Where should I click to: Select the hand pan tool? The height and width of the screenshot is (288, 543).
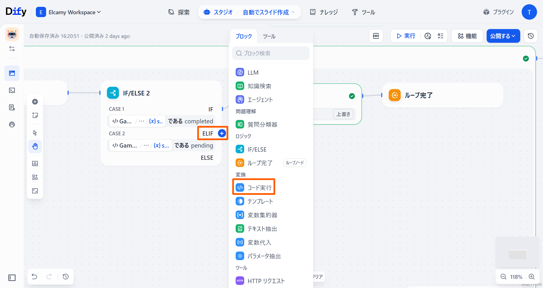[x=35, y=146]
